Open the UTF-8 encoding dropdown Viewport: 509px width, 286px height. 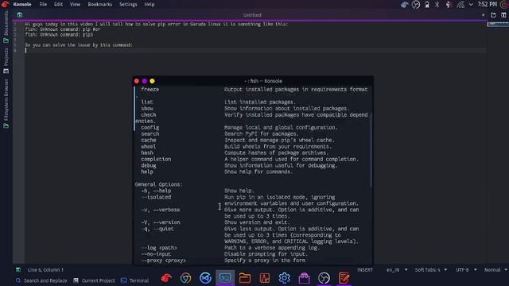point(466,270)
